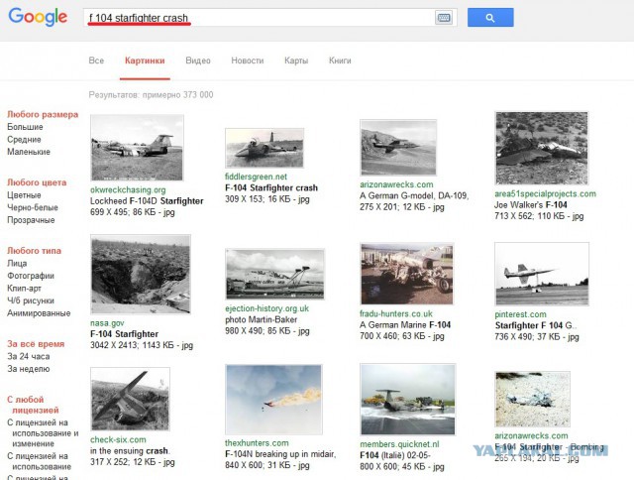The height and width of the screenshot is (480, 634).
Task: Select the Любого размера filter
Action: click(x=43, y=114)
